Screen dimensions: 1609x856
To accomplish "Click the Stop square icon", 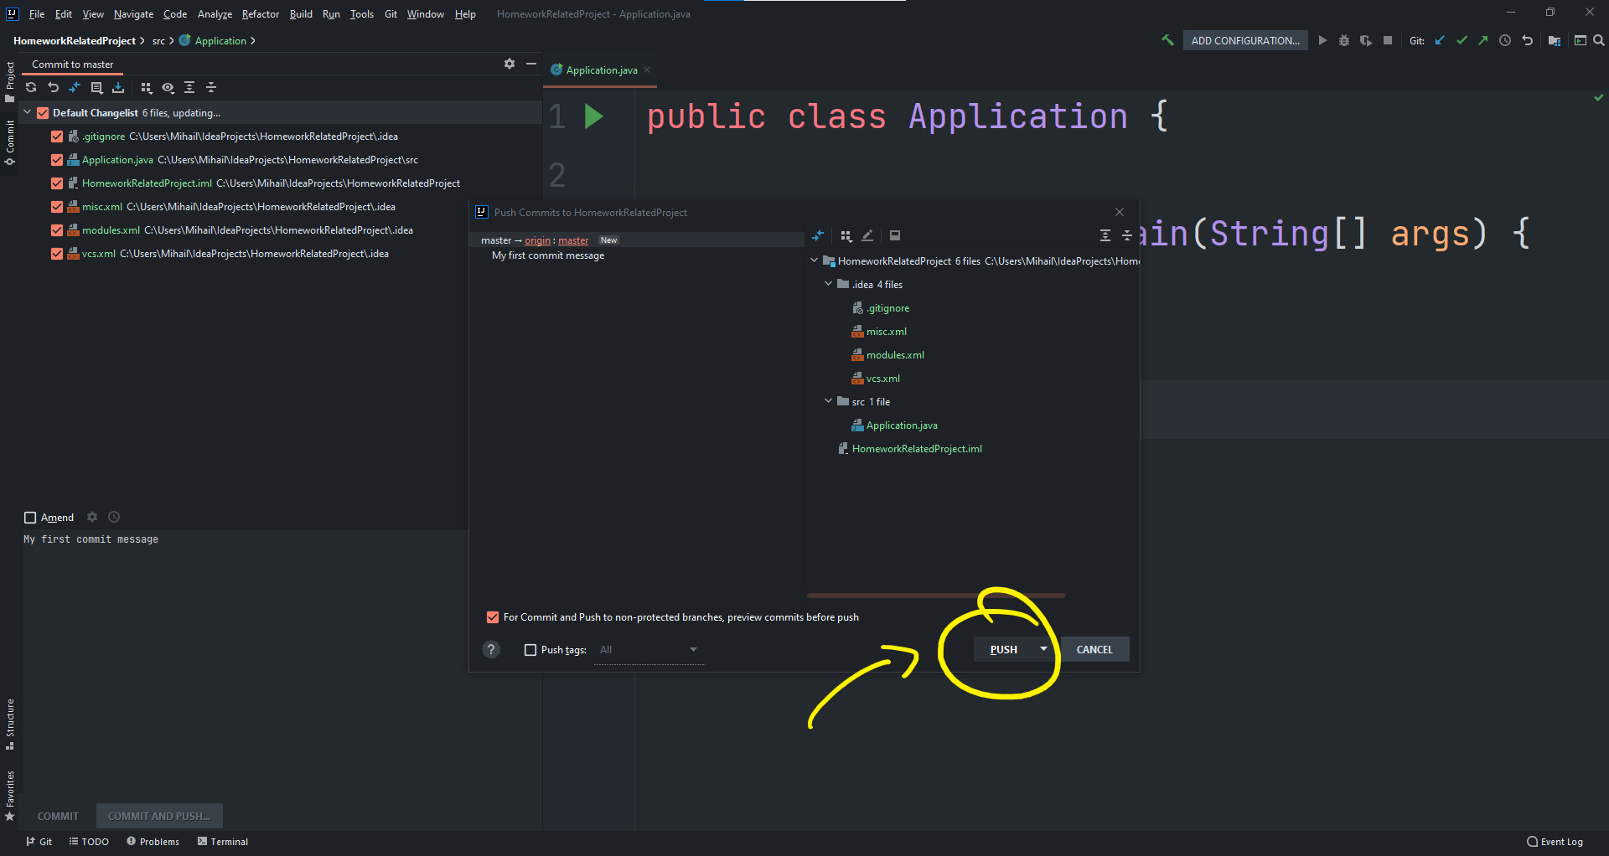I will (1388, 40).
